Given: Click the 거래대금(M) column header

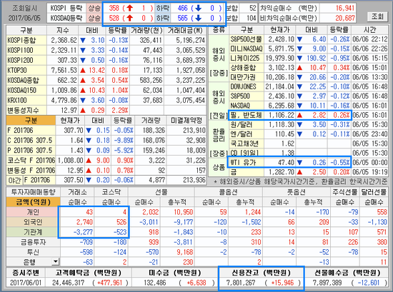Looking at the screenshot, I should [185, 30].
